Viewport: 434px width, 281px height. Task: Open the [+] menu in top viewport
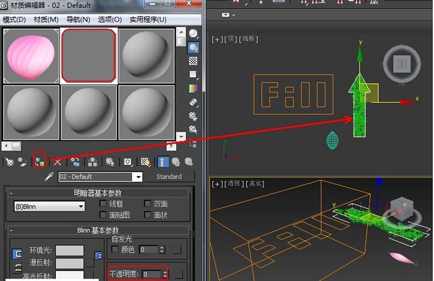pos(217,39)
